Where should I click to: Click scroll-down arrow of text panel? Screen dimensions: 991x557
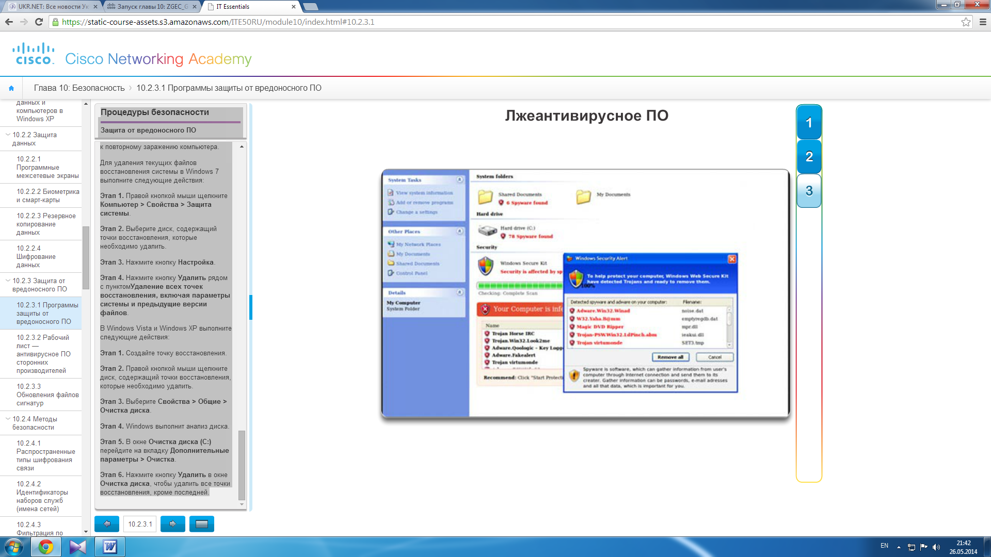click(242, 504)
